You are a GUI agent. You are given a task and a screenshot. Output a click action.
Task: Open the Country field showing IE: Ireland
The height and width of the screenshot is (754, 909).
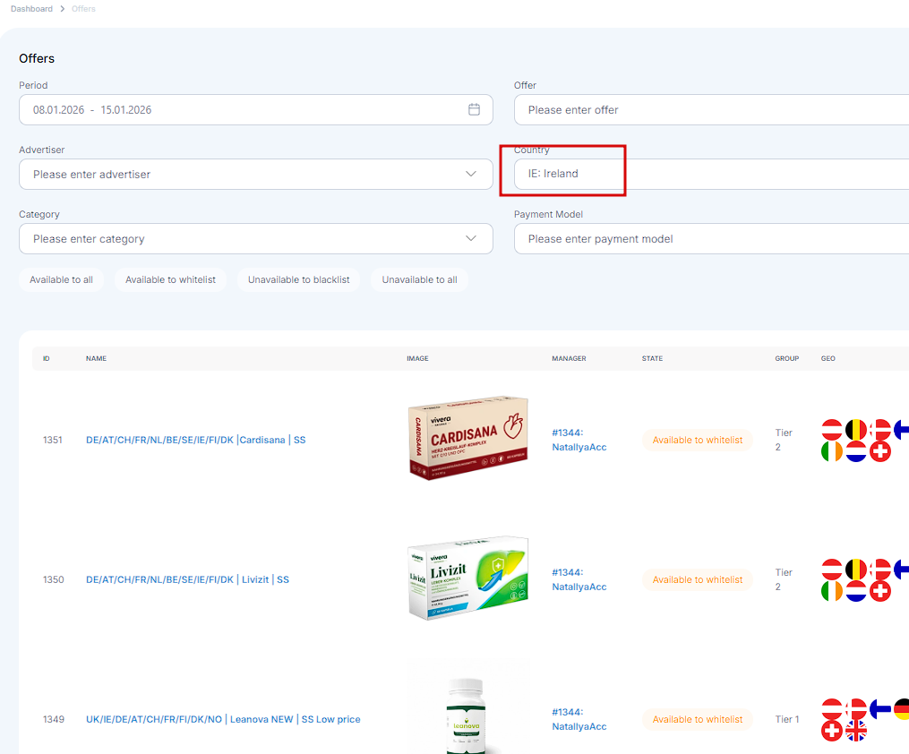(711, 174)
